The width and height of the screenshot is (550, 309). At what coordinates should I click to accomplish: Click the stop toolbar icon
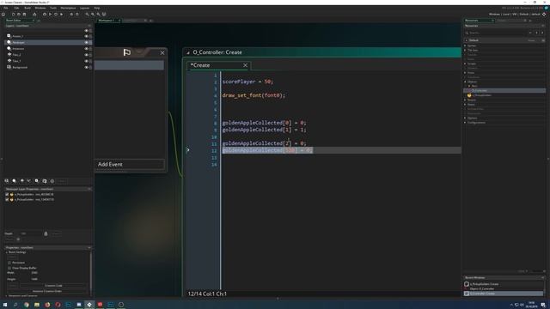pos(56,15)
